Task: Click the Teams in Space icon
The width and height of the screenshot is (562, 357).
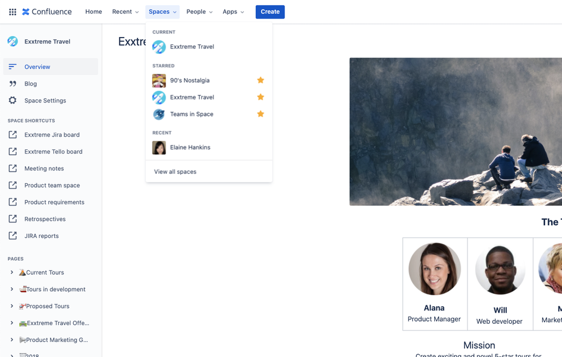Action: pyautogui.click(x=159, y=114)
